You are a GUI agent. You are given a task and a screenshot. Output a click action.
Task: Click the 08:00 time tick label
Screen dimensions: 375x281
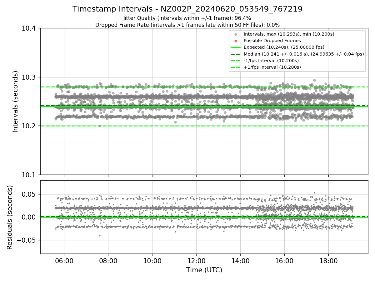(108, 261)
